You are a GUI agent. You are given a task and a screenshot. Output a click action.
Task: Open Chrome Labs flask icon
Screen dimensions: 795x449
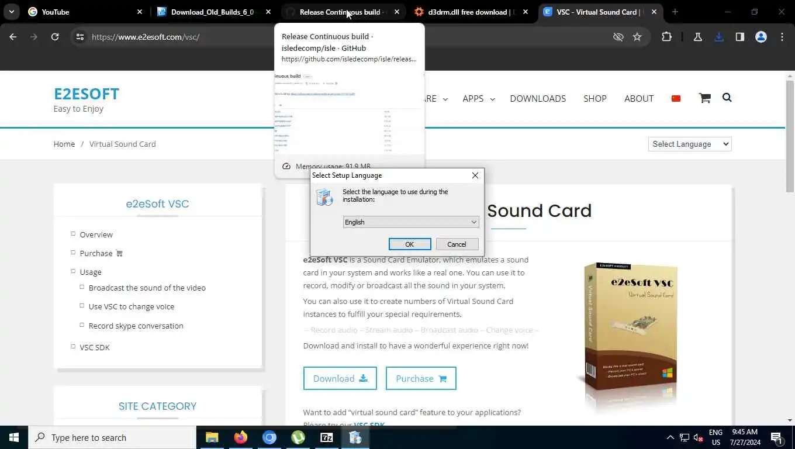697,37
